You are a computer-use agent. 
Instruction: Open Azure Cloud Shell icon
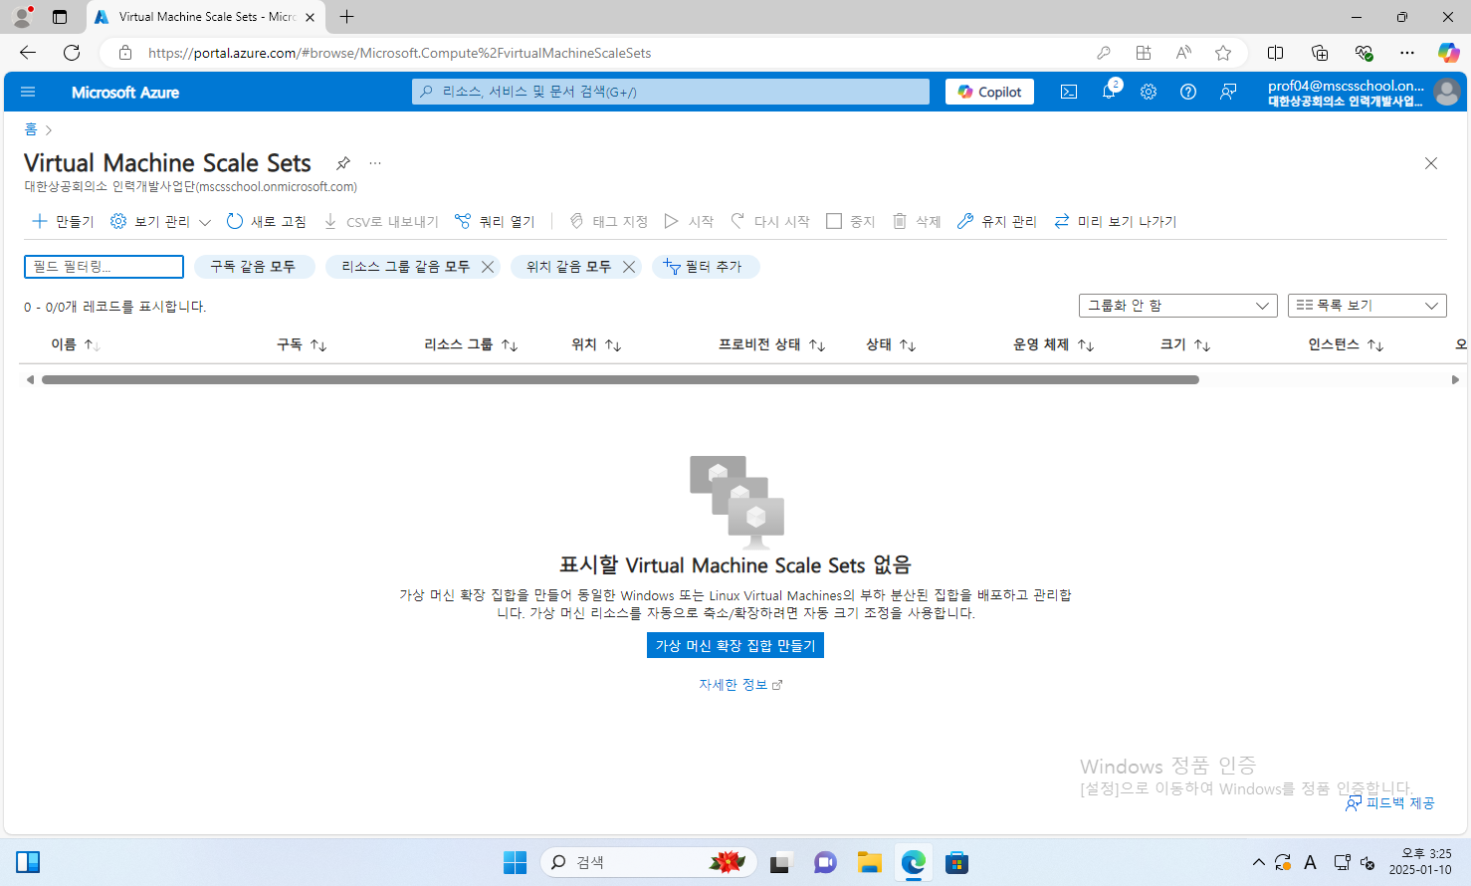point(1069,92)
